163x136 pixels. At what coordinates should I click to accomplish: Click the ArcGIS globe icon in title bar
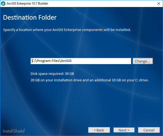[x=3, y=4]
